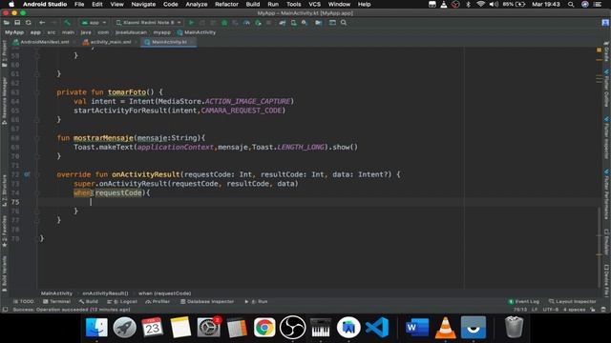Switch to the activity_main.xml tab

coord(107,42)
